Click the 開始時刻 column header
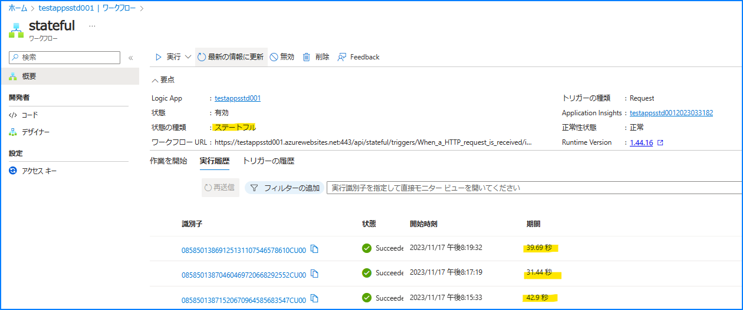The height and width of the screenshot is (310, 743). click(x=423, y=224)
